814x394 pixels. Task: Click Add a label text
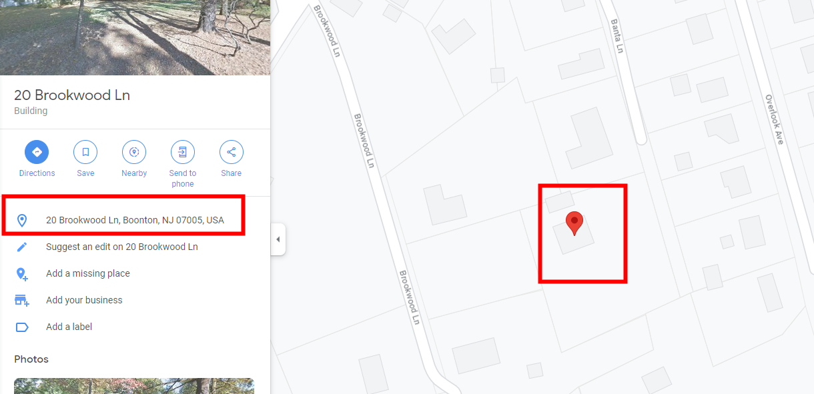tap(69, 327)
